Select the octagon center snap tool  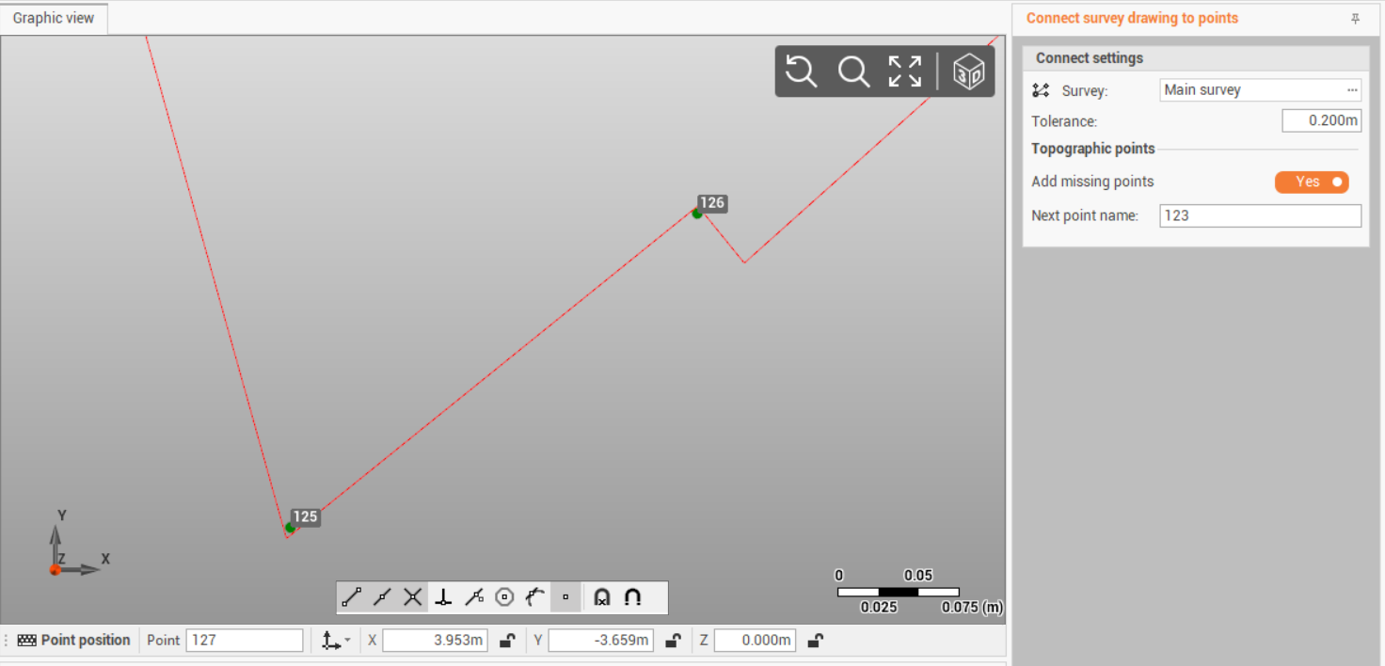pyautogui.click(x=504, y=597)
